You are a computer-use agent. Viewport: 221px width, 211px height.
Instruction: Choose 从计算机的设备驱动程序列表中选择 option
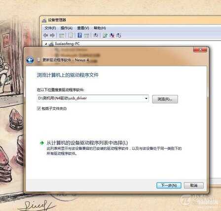click(87, 143)
